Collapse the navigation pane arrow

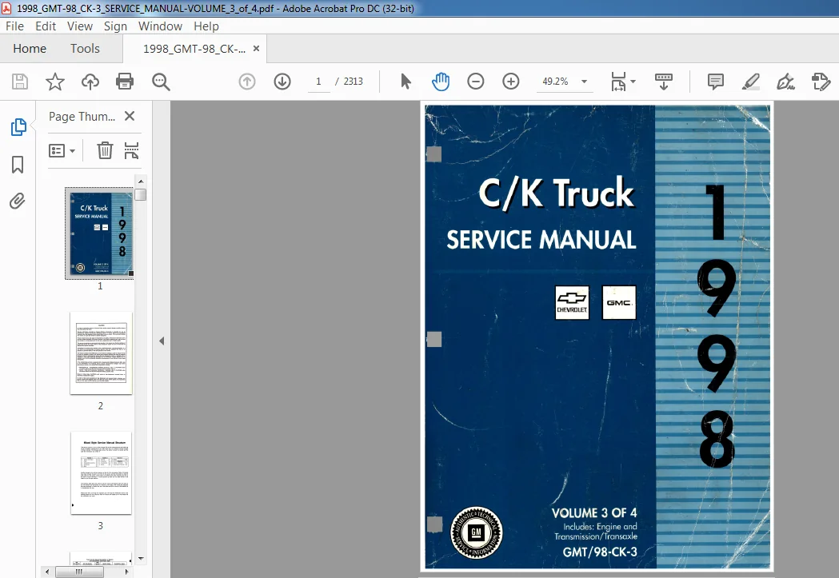[x=162, y=341]
